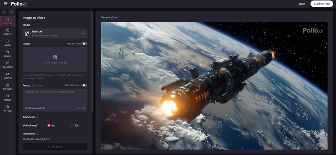
Task: Click the upload an image area
Action: tap(55, 59)
